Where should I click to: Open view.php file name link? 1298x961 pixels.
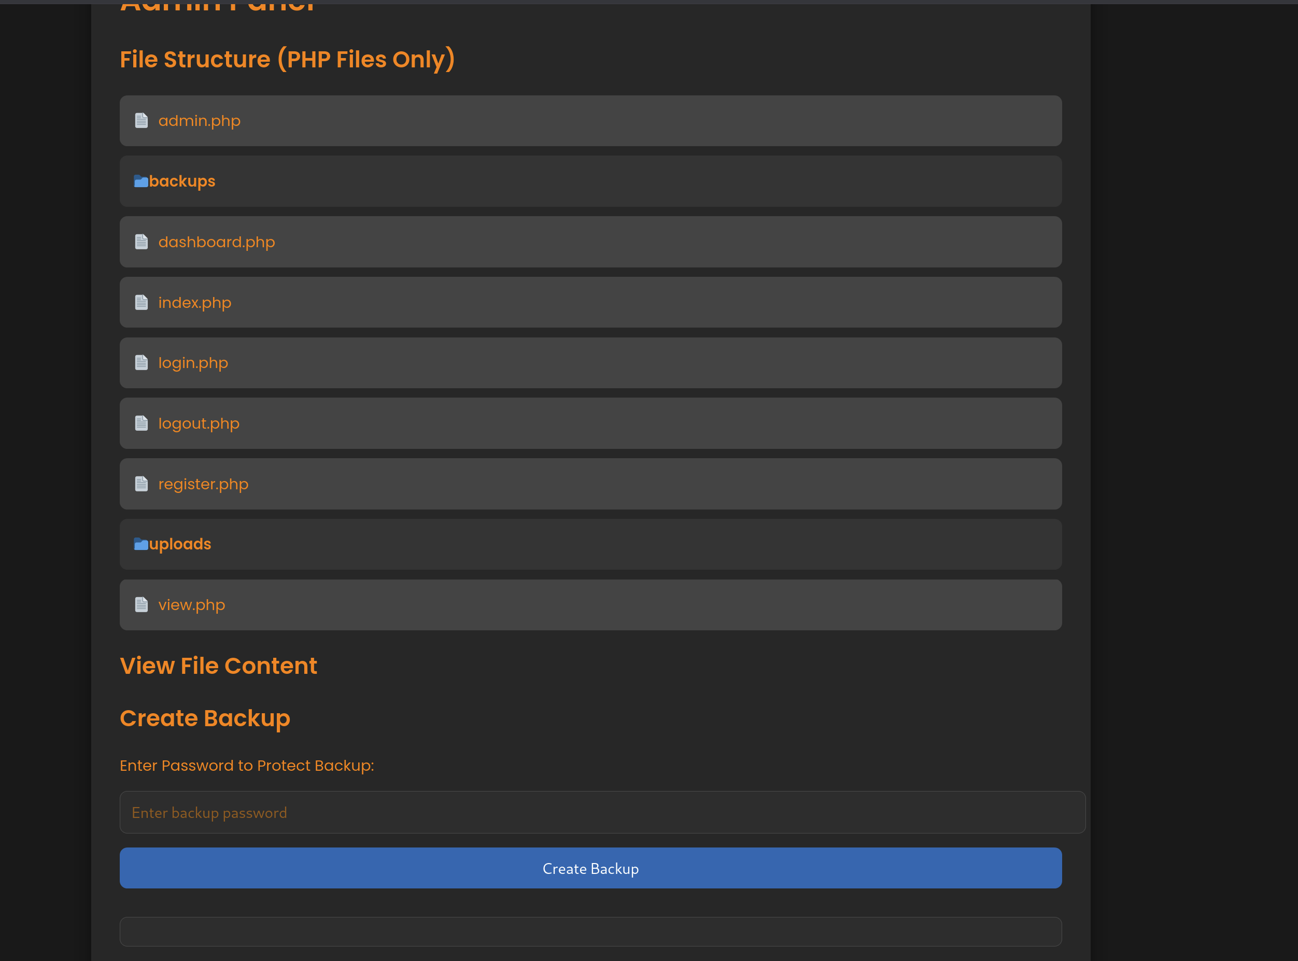(x=191, y=605)
